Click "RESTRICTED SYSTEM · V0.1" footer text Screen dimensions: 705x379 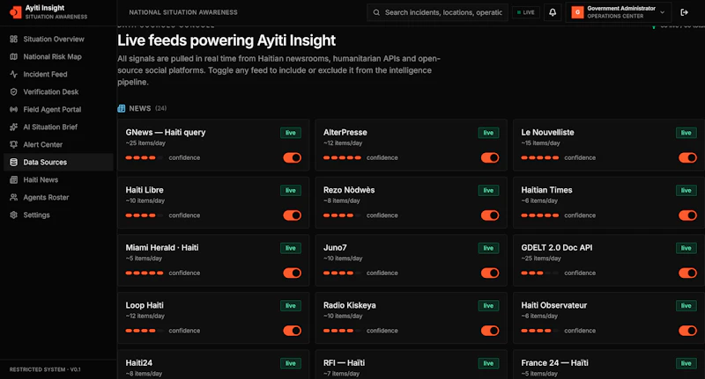[x=45, y=369]
